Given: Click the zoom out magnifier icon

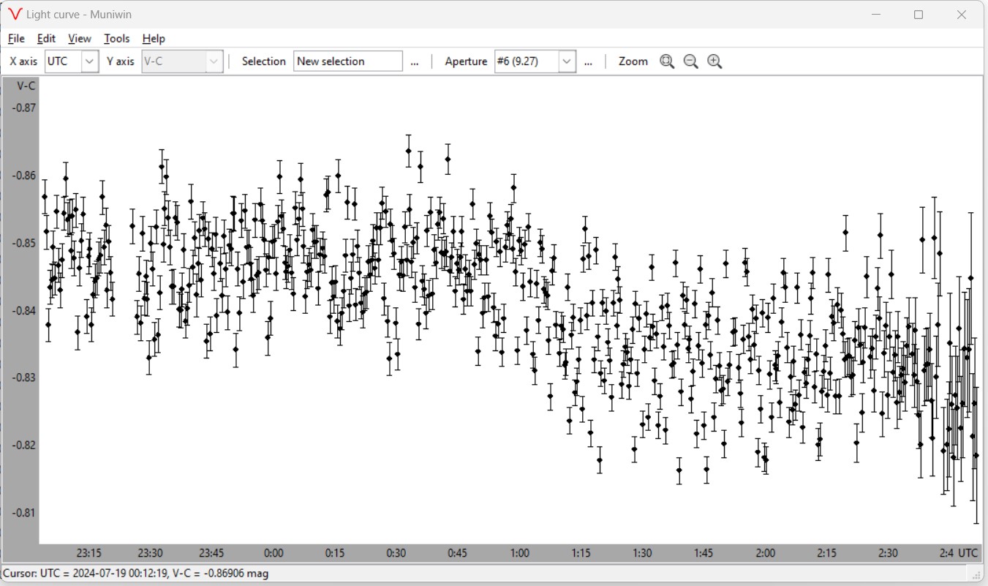Looking at the screenshot, I should click(690, 61).
